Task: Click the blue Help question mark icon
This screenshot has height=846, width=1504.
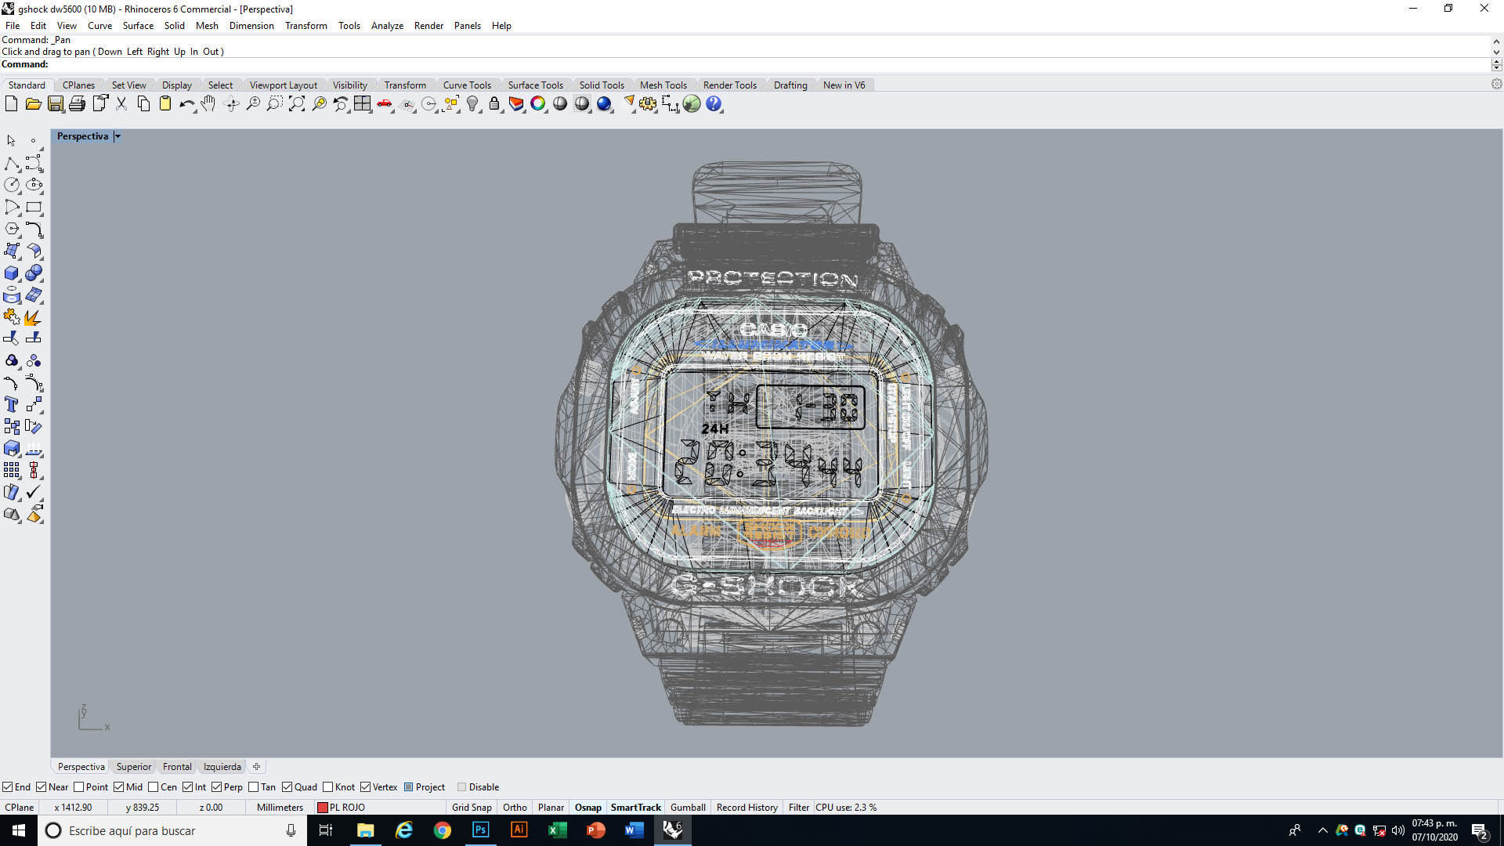Action: coord(714,104)
